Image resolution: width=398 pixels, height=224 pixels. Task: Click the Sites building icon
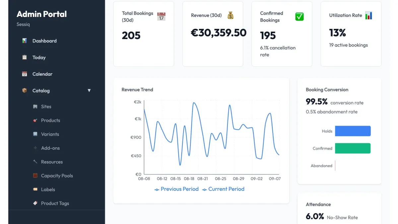35,107
